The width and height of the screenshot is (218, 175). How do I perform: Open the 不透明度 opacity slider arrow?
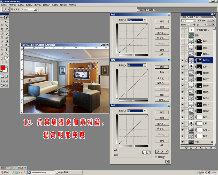(214, 21)
